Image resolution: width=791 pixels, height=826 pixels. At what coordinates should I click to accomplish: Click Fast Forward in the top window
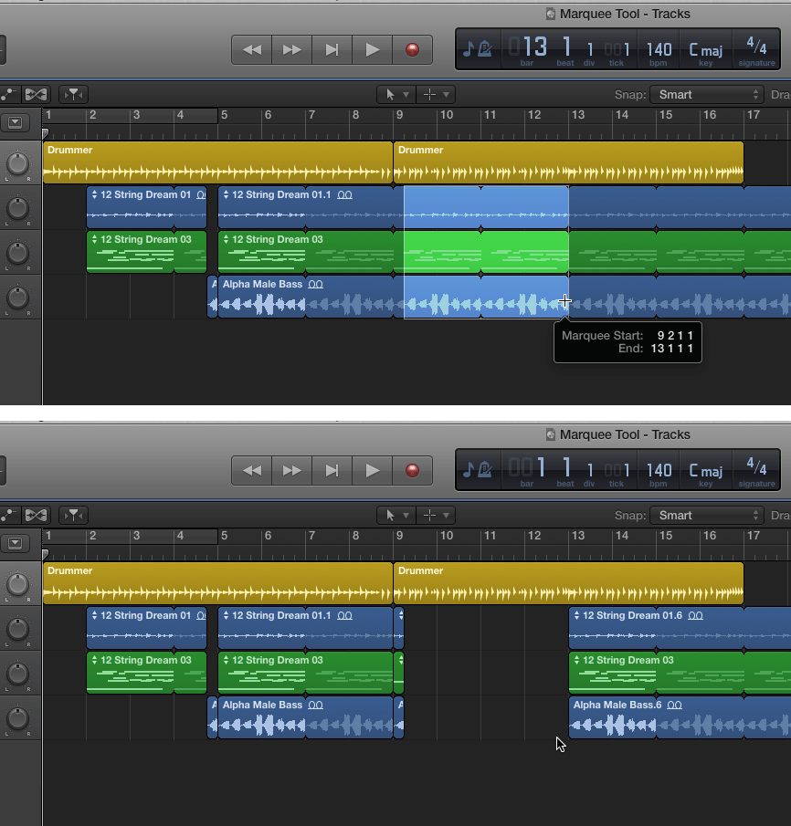(291, 50)
